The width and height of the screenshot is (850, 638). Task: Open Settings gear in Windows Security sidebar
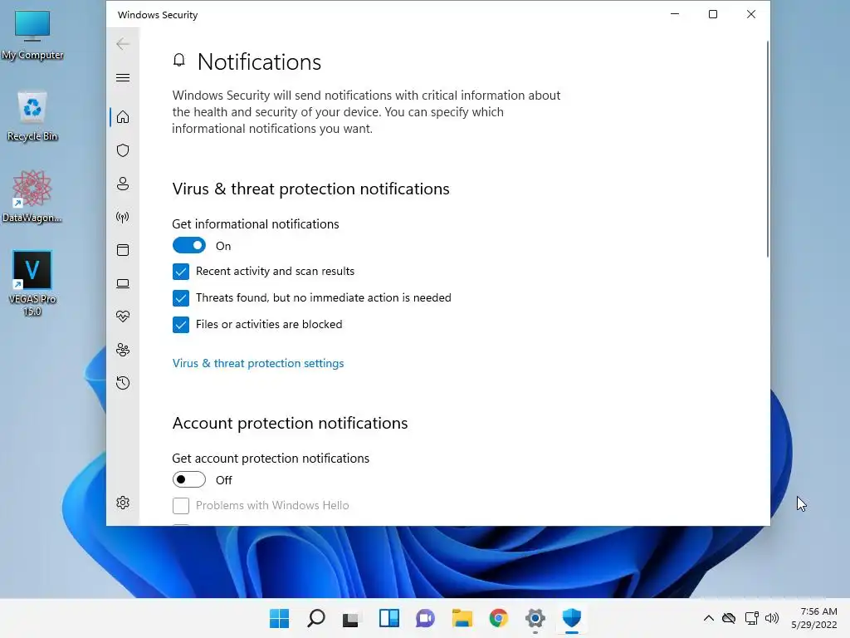[x=123, y=503]
